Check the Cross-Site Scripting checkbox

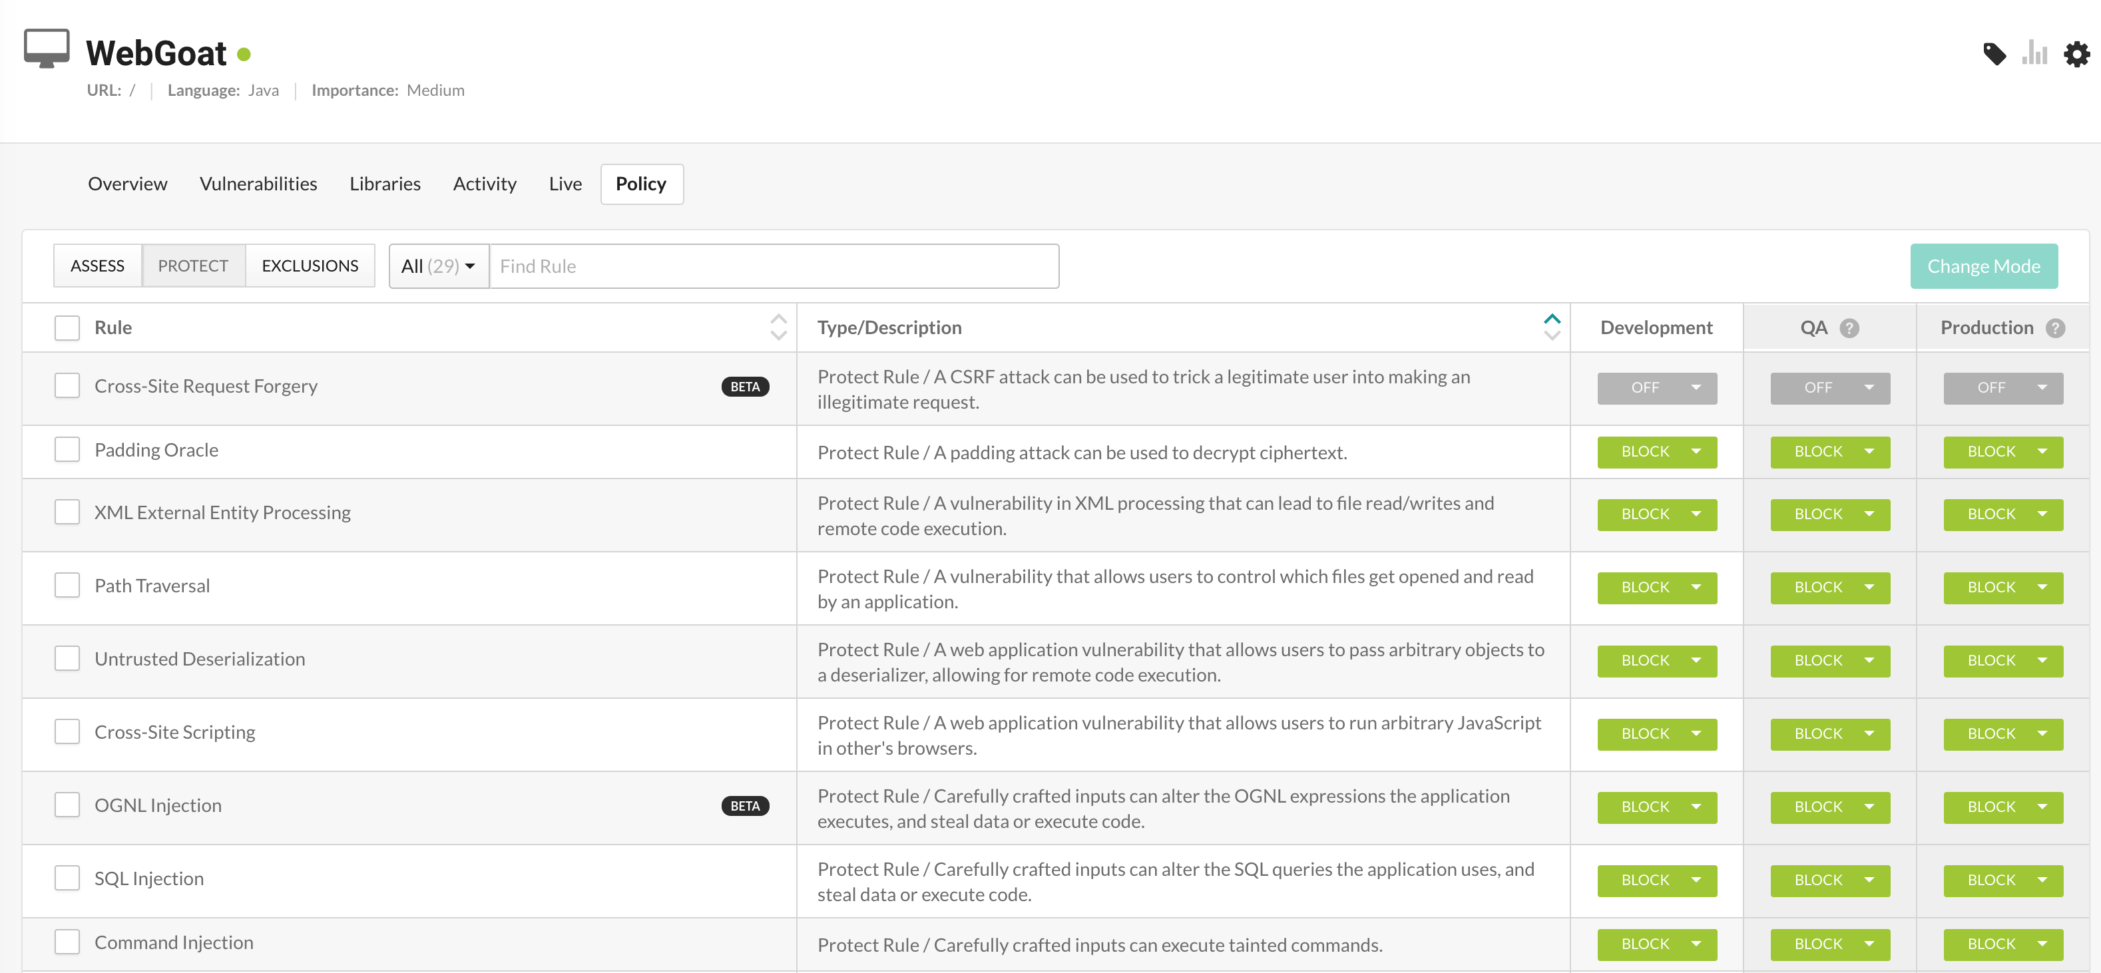coord(67,731)
